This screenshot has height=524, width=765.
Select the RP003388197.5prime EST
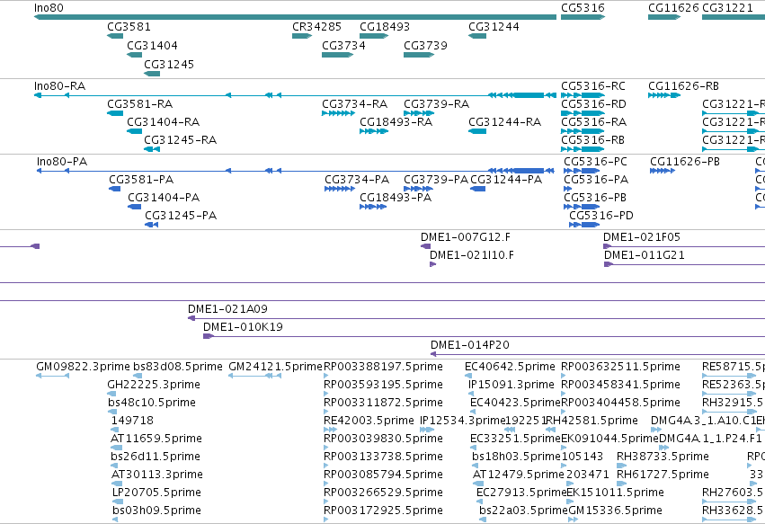pos(326,376)
